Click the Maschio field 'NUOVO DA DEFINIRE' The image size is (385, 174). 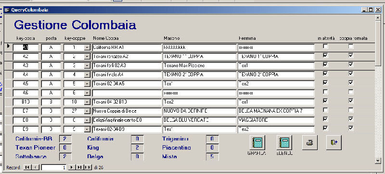tap(199, 111)
